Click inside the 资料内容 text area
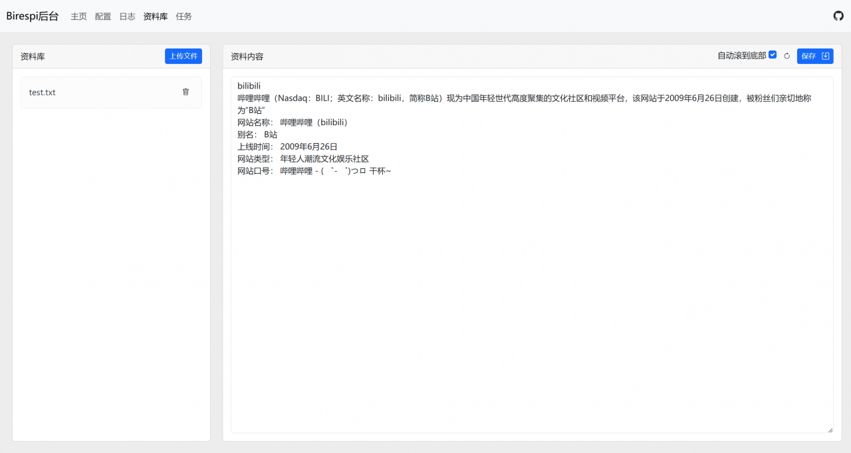The image size is (851, 453). point(532,255)
